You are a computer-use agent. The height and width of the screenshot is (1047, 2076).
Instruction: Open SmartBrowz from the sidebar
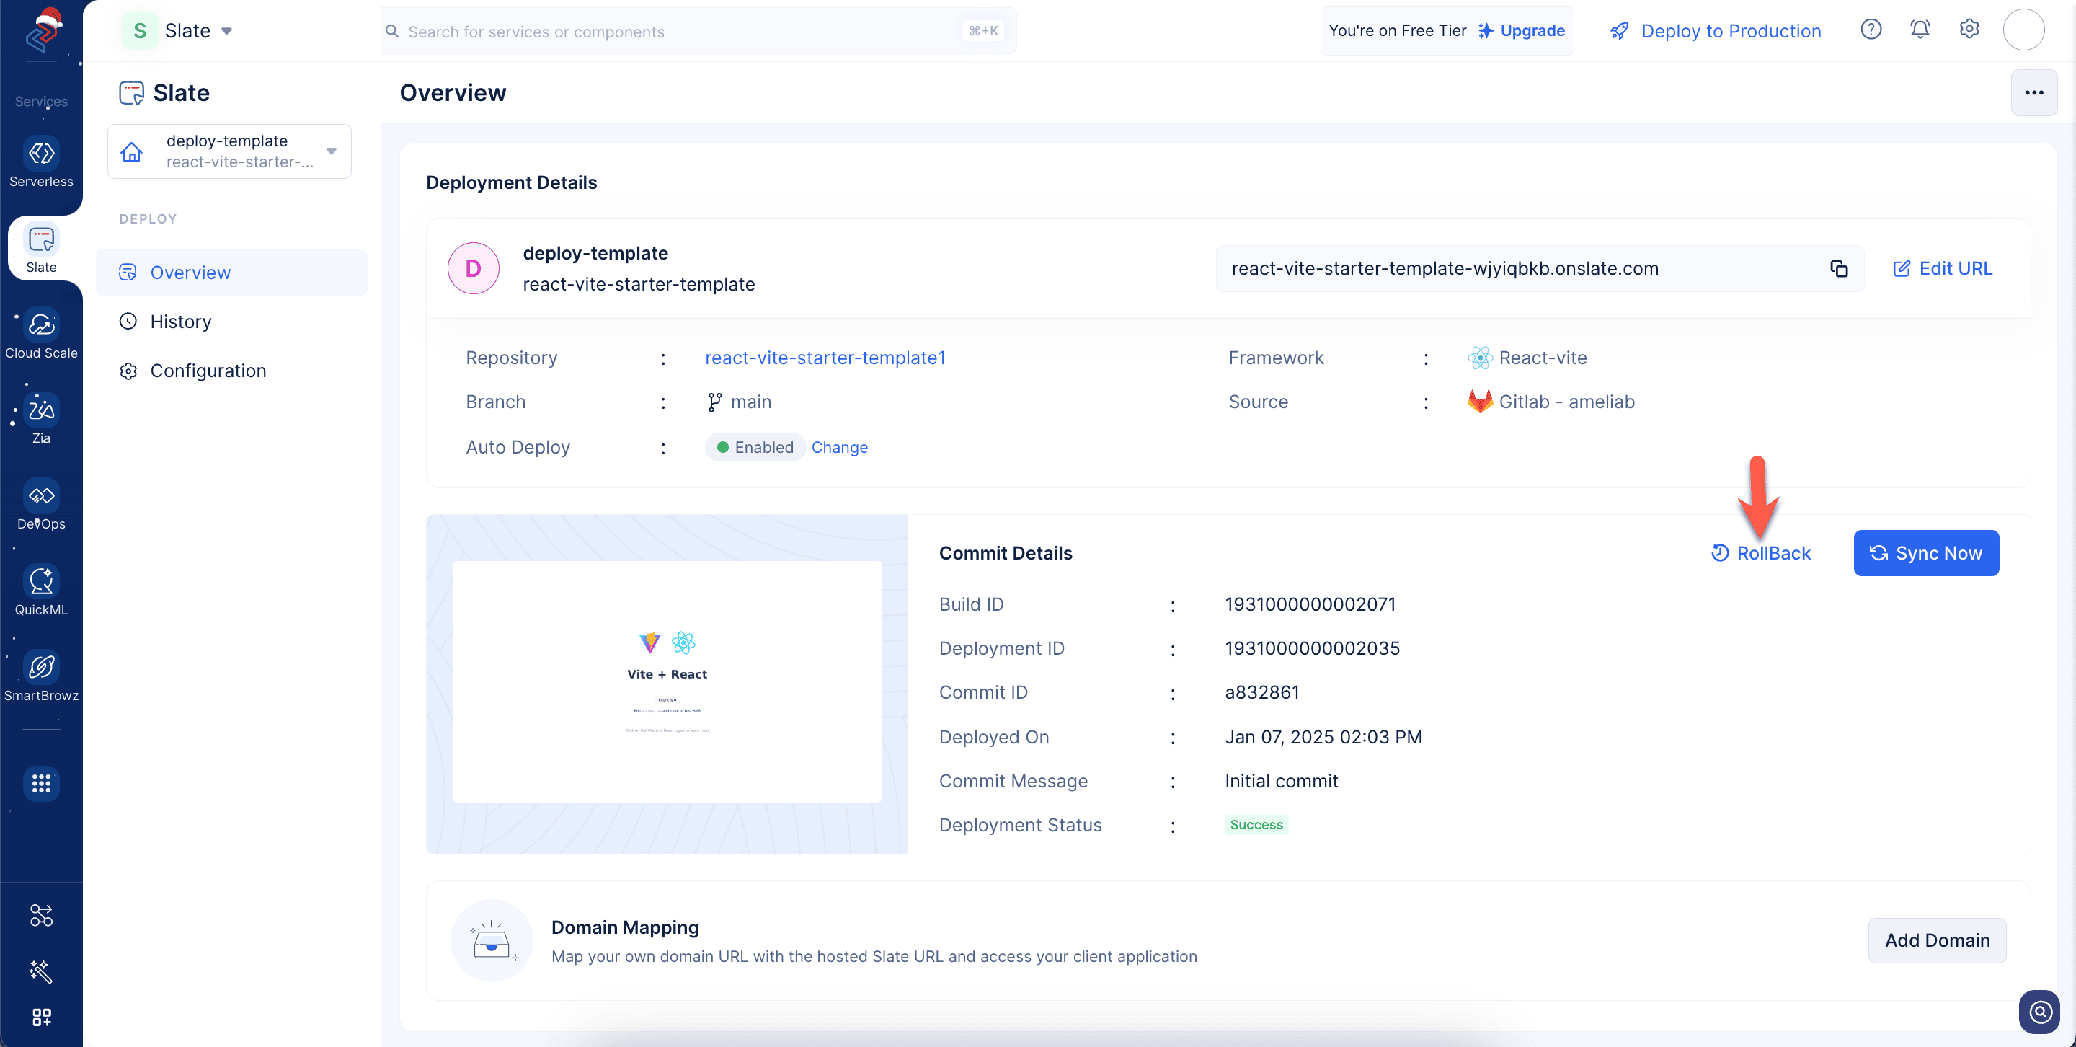[x=41, y=668]
